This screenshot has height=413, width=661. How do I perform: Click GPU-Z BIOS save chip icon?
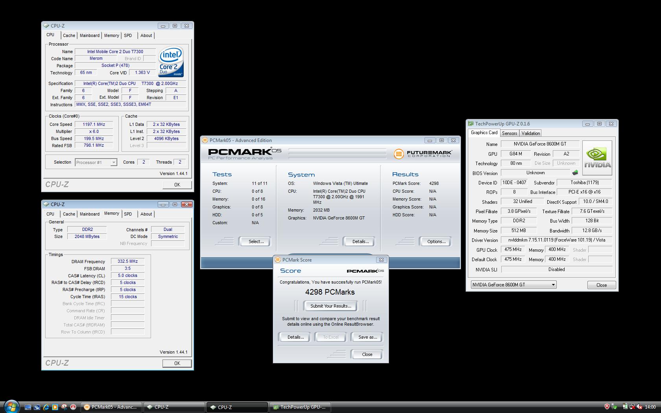[x=575, y=172]
